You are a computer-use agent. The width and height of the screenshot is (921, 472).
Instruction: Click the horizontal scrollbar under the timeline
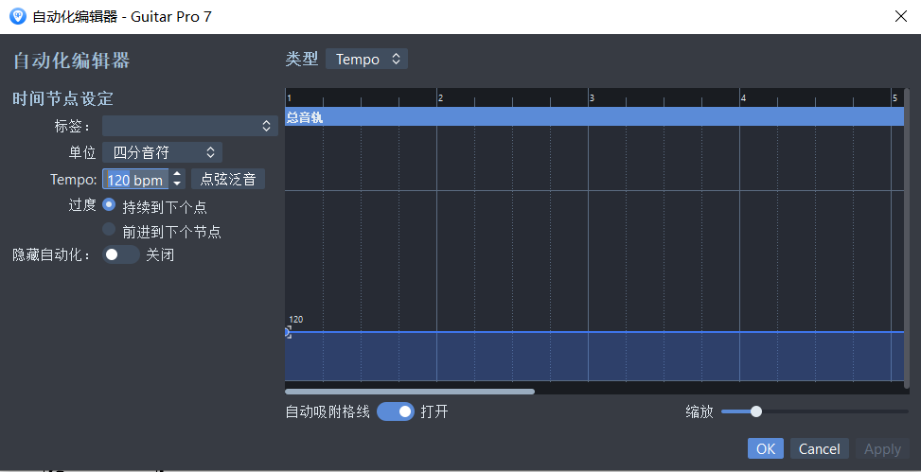409,391
